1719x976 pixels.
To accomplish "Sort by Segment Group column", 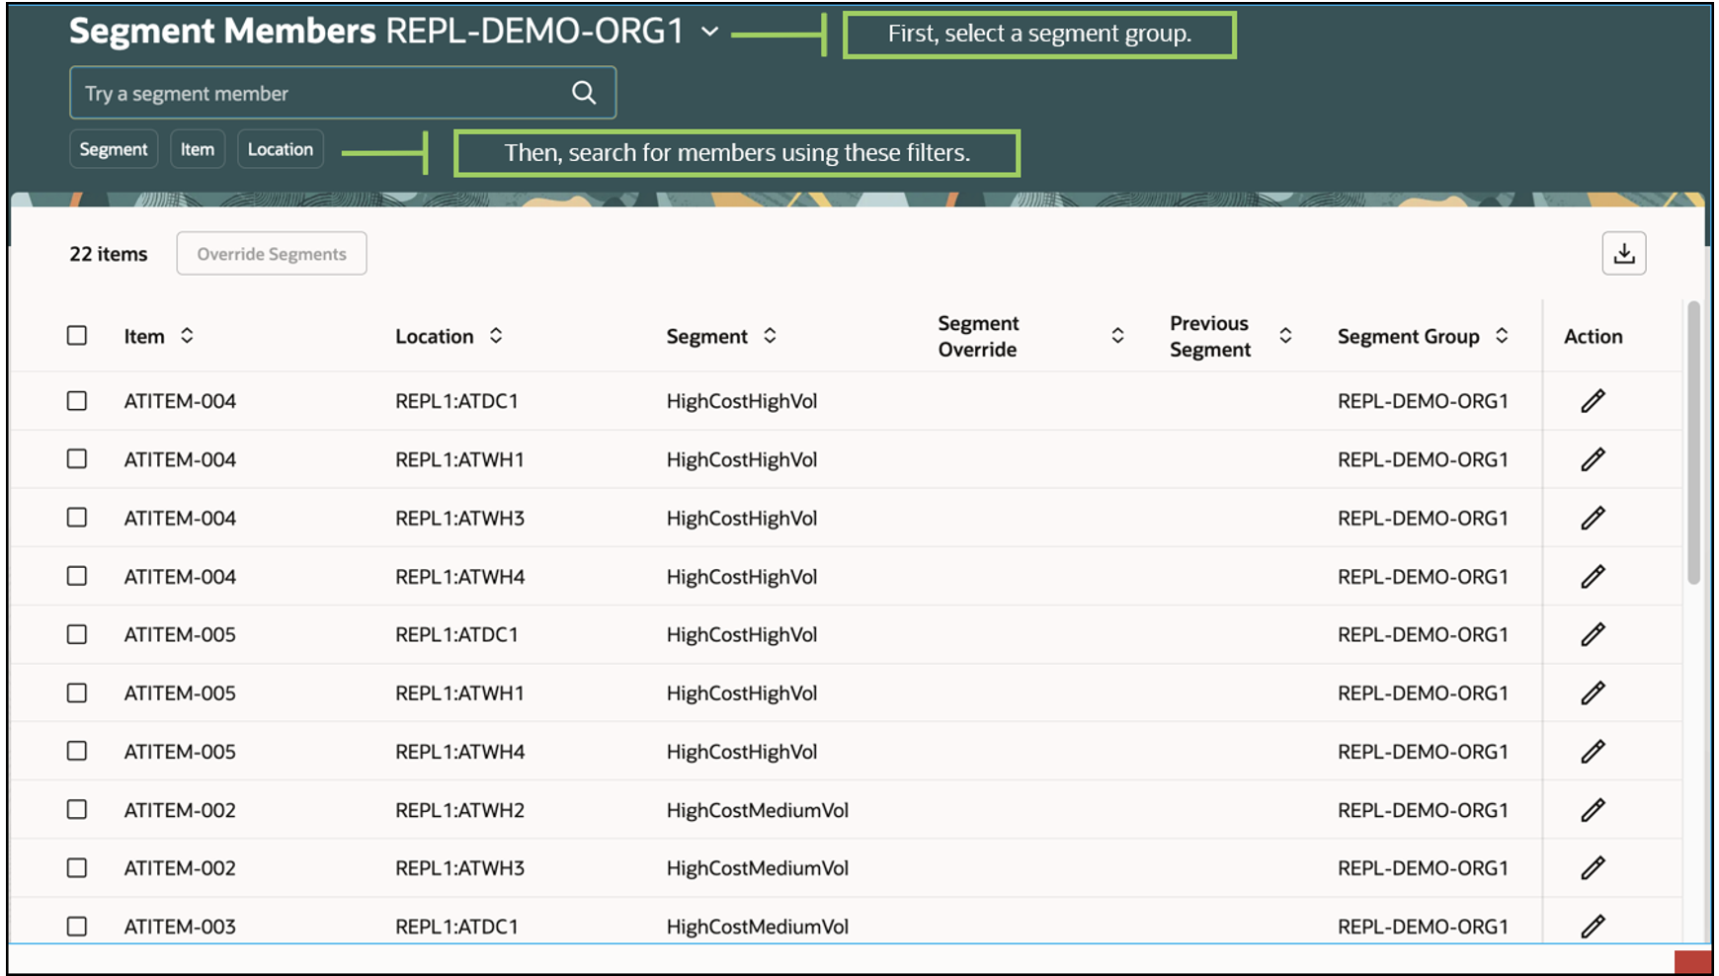I will (1502, 336).
